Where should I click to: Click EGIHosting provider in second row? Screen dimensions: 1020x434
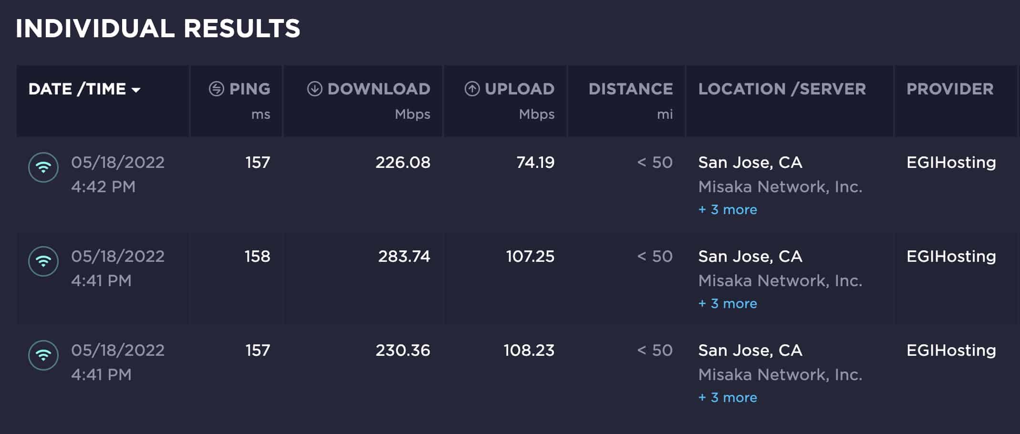click(951, 257)
